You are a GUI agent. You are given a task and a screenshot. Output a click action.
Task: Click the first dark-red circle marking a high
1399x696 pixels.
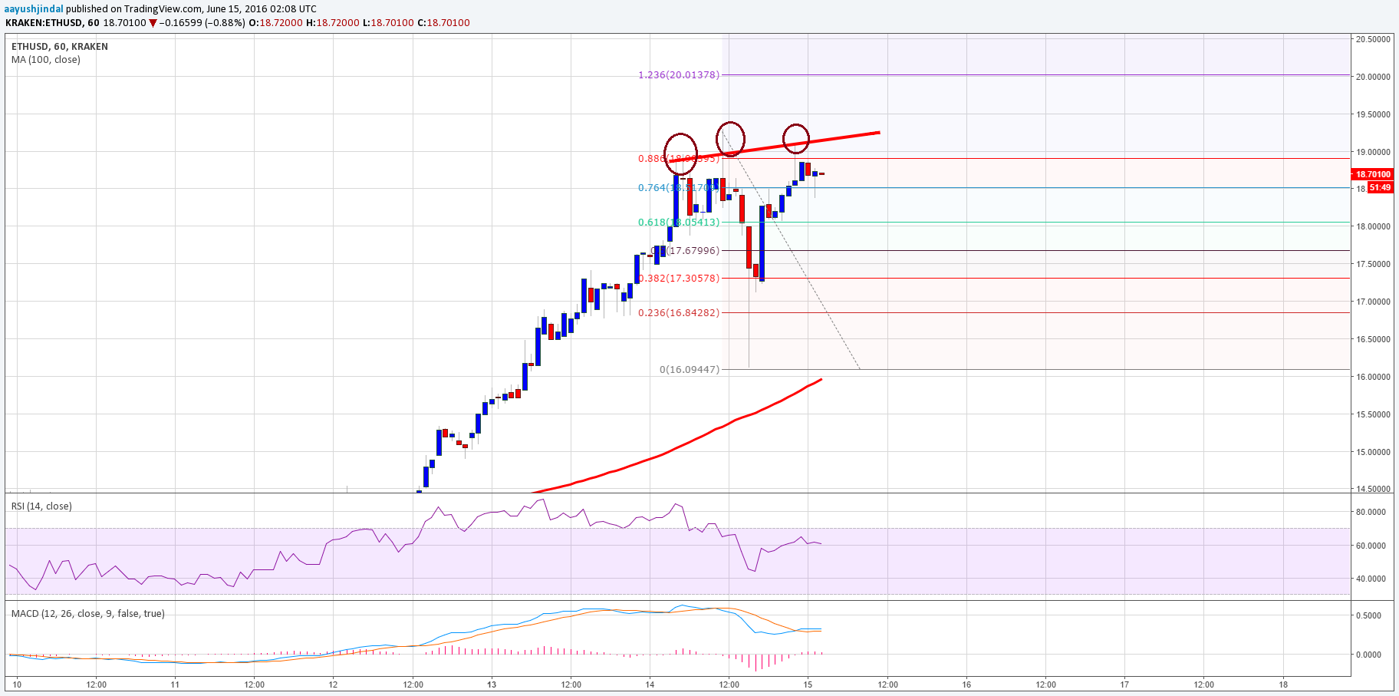click(x=680, y=153)
